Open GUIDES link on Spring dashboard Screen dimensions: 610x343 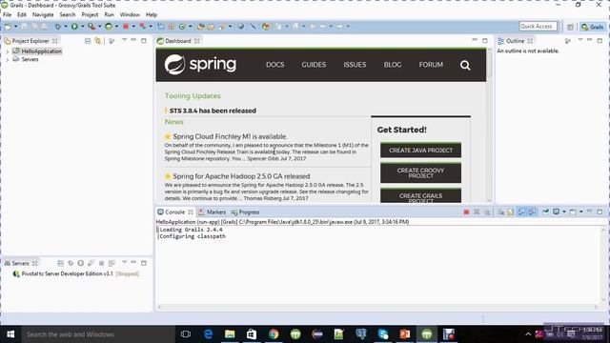(314, 65)
